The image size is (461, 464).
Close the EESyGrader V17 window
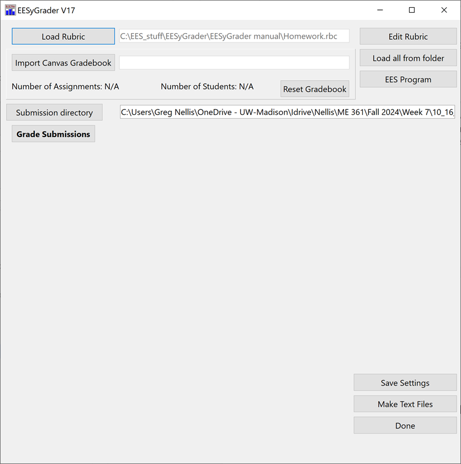[444, 10]
